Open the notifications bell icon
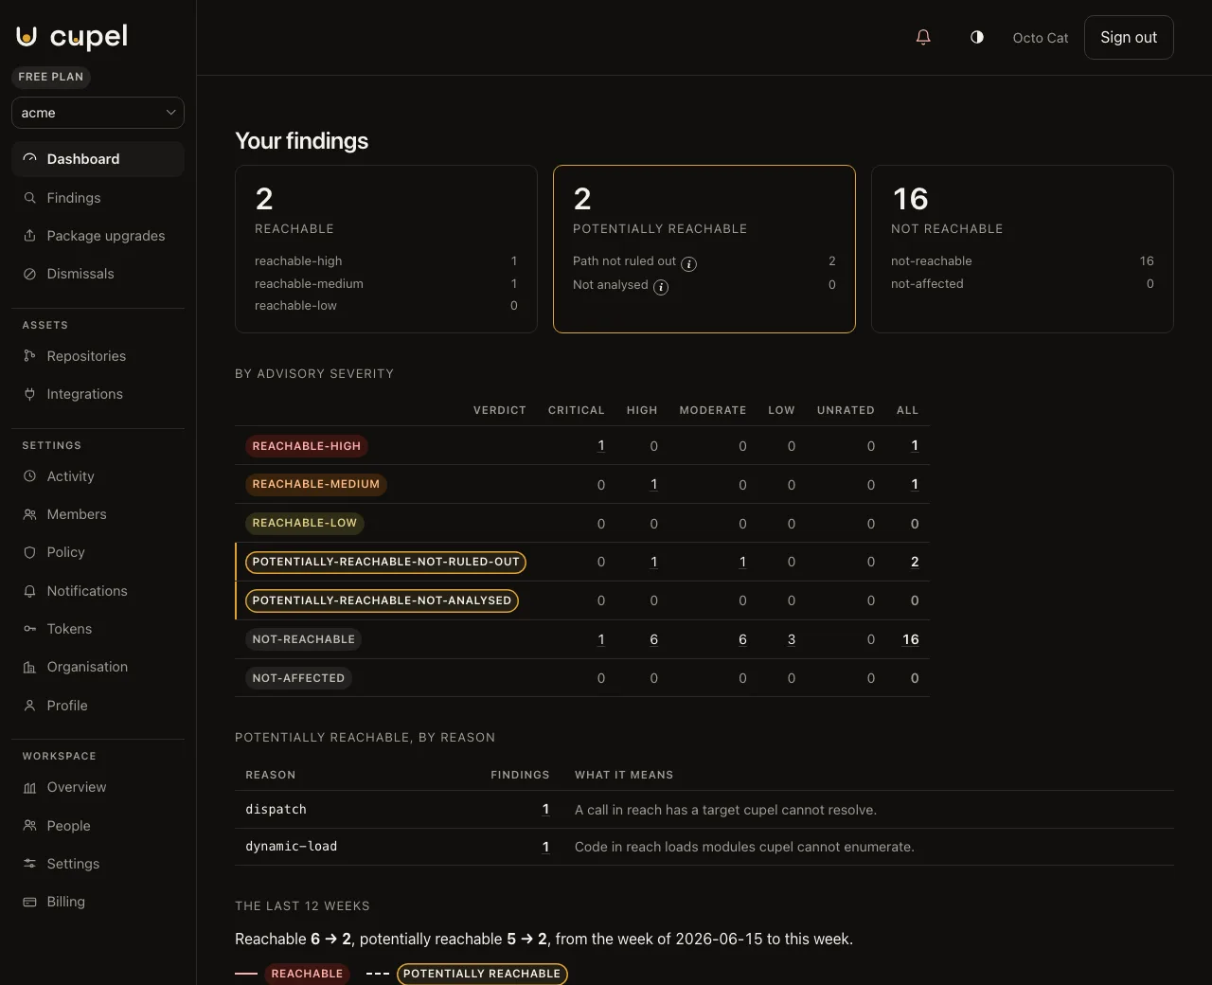Viewport: 1212px width, 985px height. 923,37
